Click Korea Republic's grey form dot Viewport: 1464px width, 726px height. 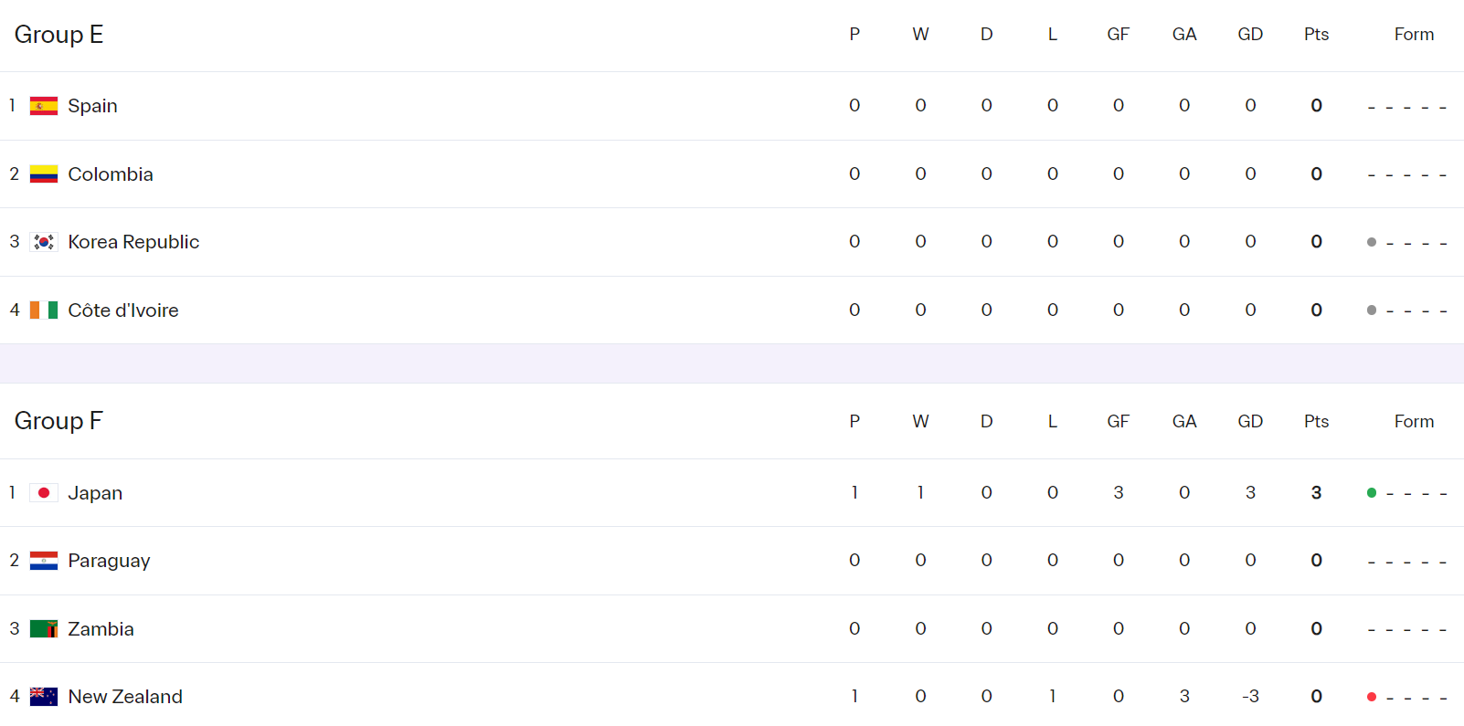click(1372, 242)
